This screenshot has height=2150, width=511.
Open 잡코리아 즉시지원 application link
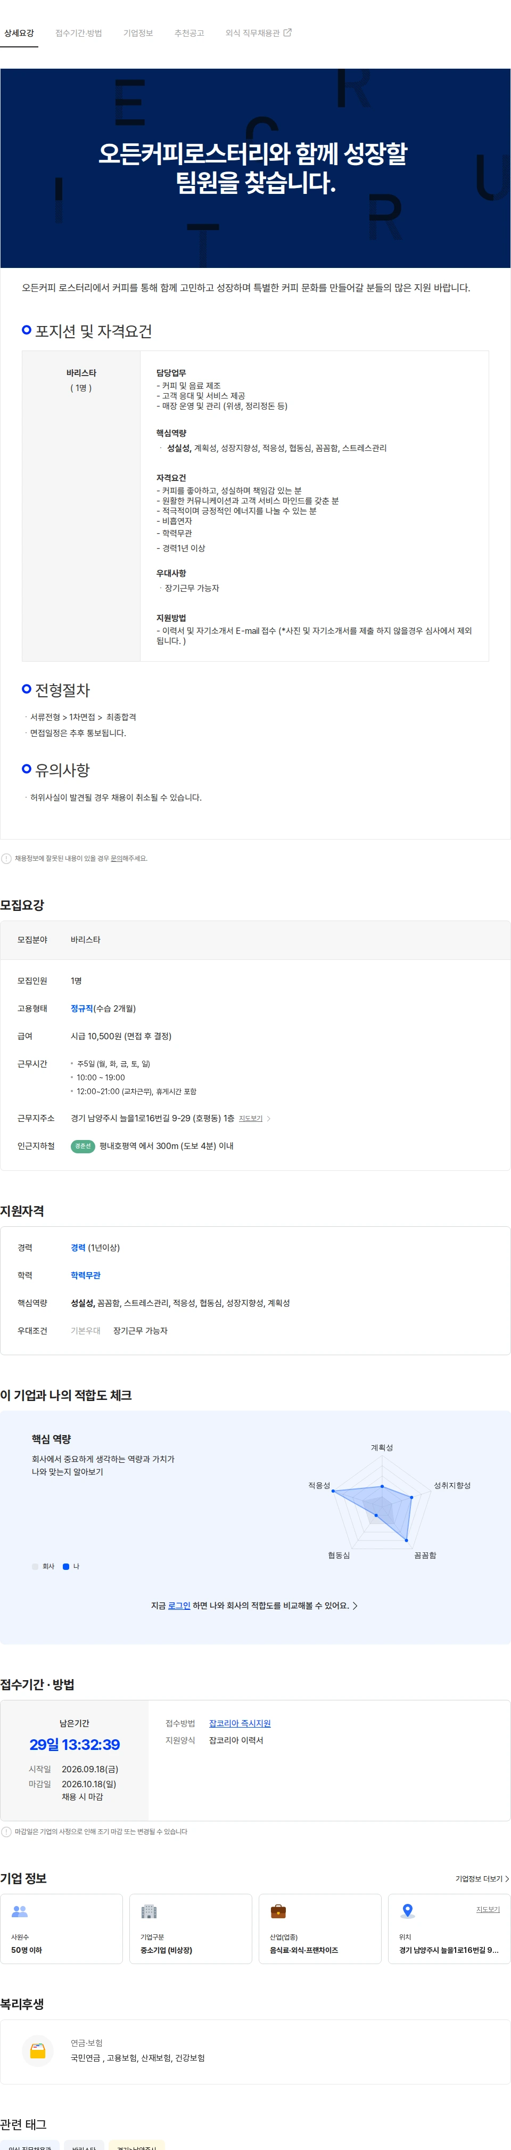239,1723
